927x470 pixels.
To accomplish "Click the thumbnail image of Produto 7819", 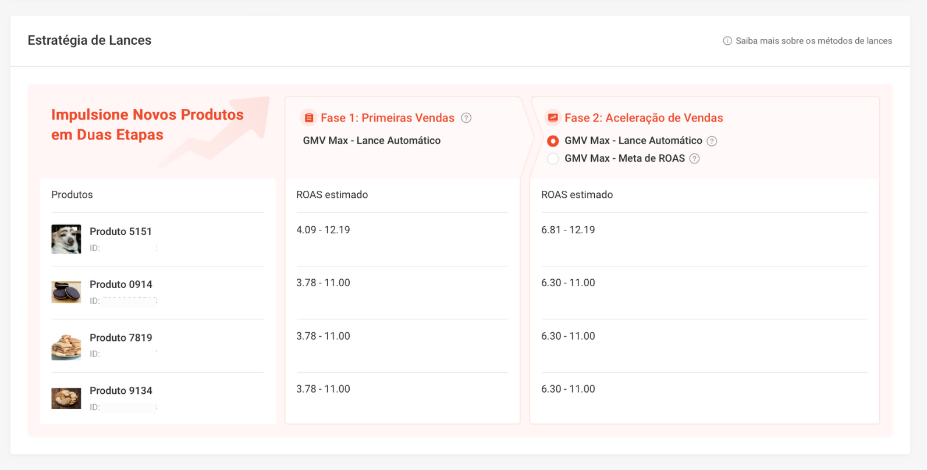I will tap(66, 346).
